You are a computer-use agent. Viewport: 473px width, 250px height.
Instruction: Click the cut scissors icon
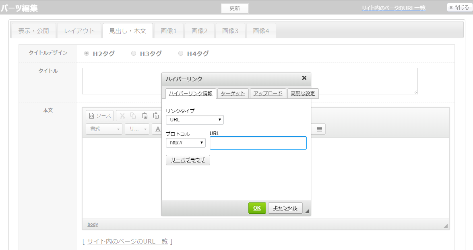tap(122, 116)
